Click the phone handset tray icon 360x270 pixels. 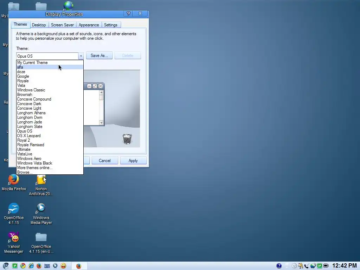click(x=307, y=266)
